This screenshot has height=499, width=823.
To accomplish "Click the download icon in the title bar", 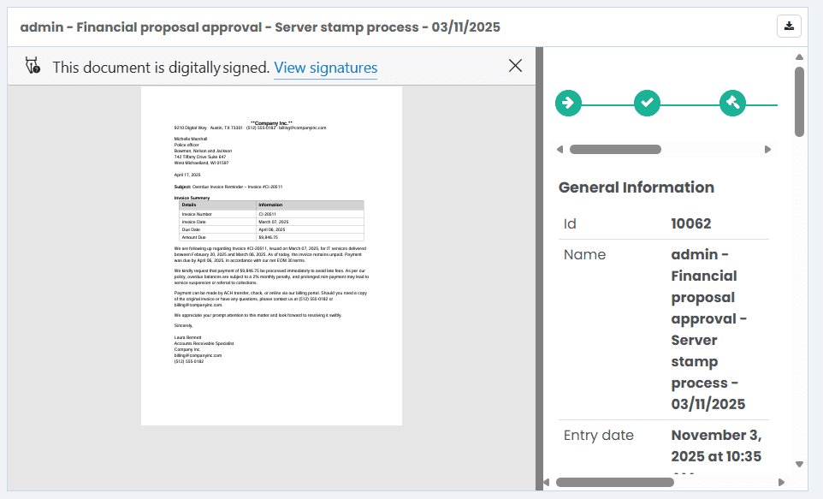I will pos(789,26).
